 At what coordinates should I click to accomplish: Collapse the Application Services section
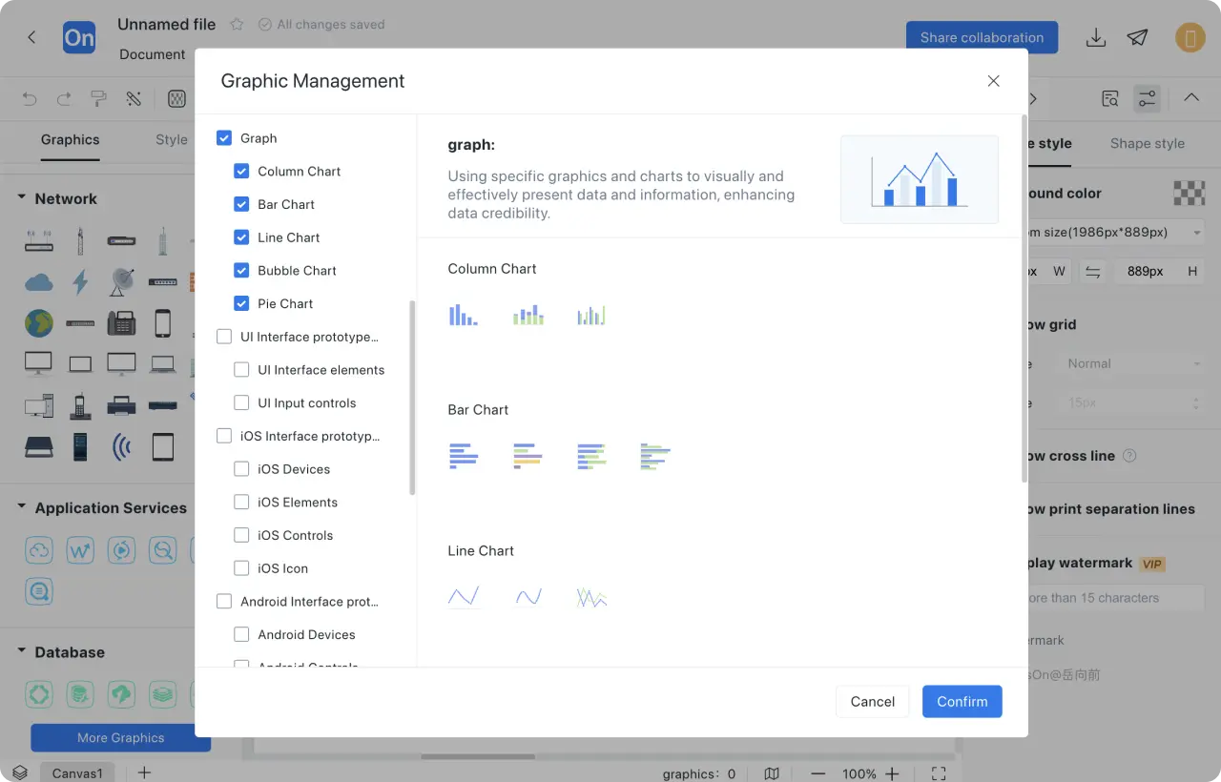(x=21, y=507)
